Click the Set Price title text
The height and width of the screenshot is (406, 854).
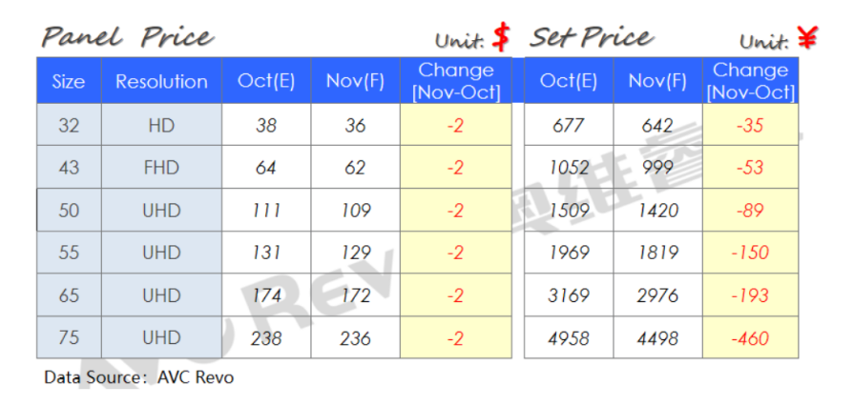(592, 38)
